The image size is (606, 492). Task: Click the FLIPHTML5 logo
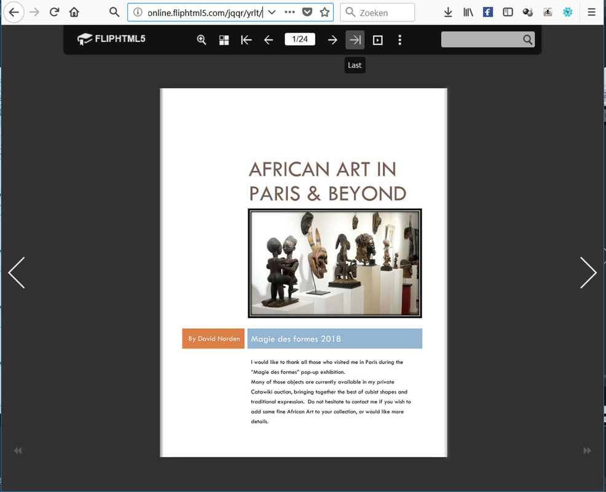111,39
